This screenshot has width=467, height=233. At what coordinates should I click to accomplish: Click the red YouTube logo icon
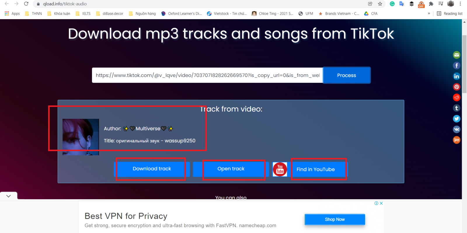pyautogui.click(x=280, y=169)
